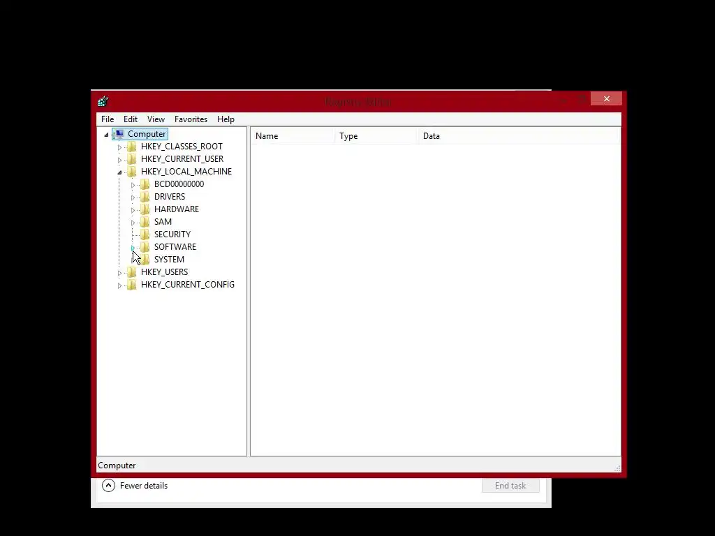Click the HKEY_USERS folder icon
Image resolution: width=715 pixels, height=536 pixels.
132,271
